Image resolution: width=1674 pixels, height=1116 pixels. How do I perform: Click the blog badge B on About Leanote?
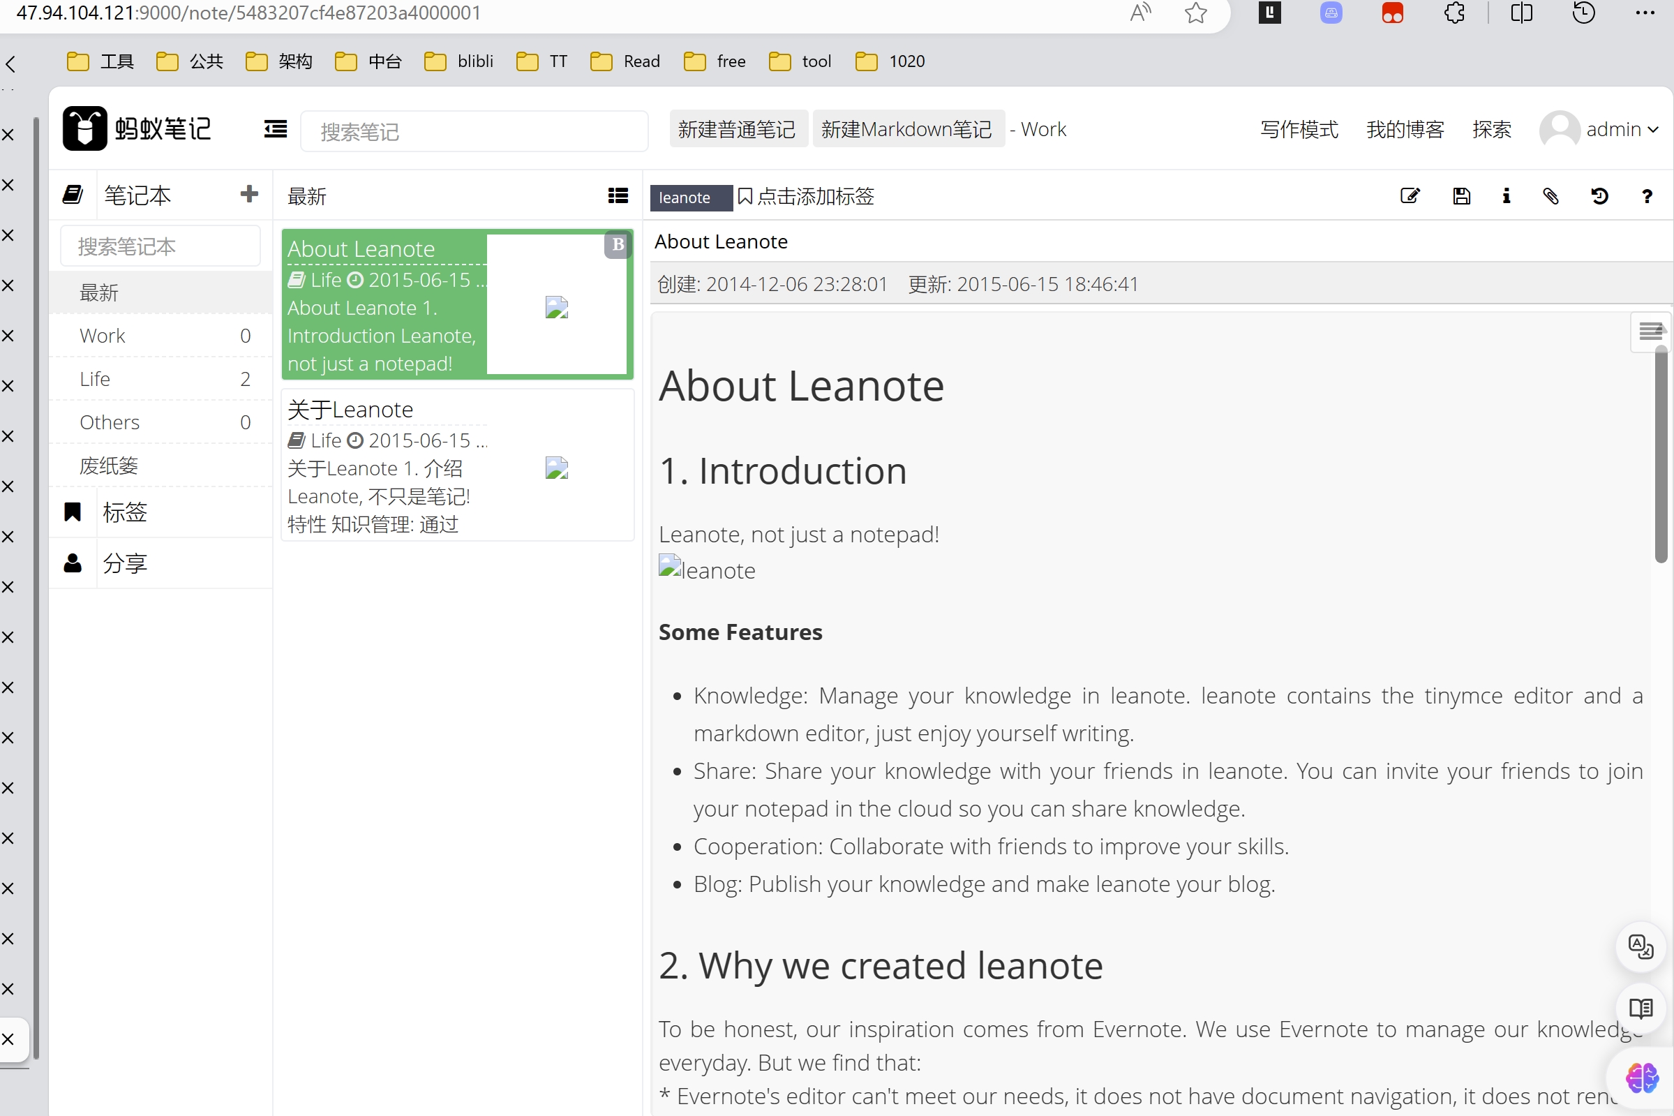tap(618, 245)
